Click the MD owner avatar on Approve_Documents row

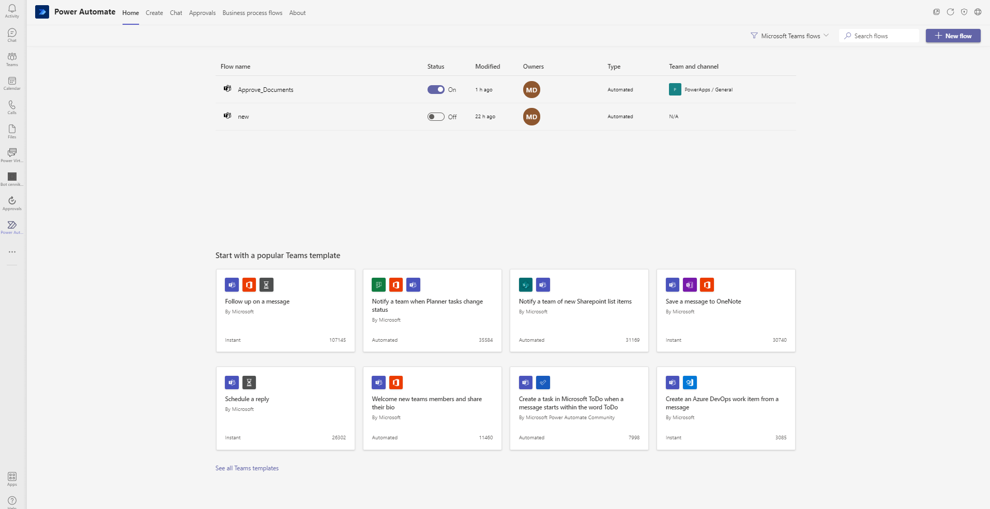[x=531, y=89]
